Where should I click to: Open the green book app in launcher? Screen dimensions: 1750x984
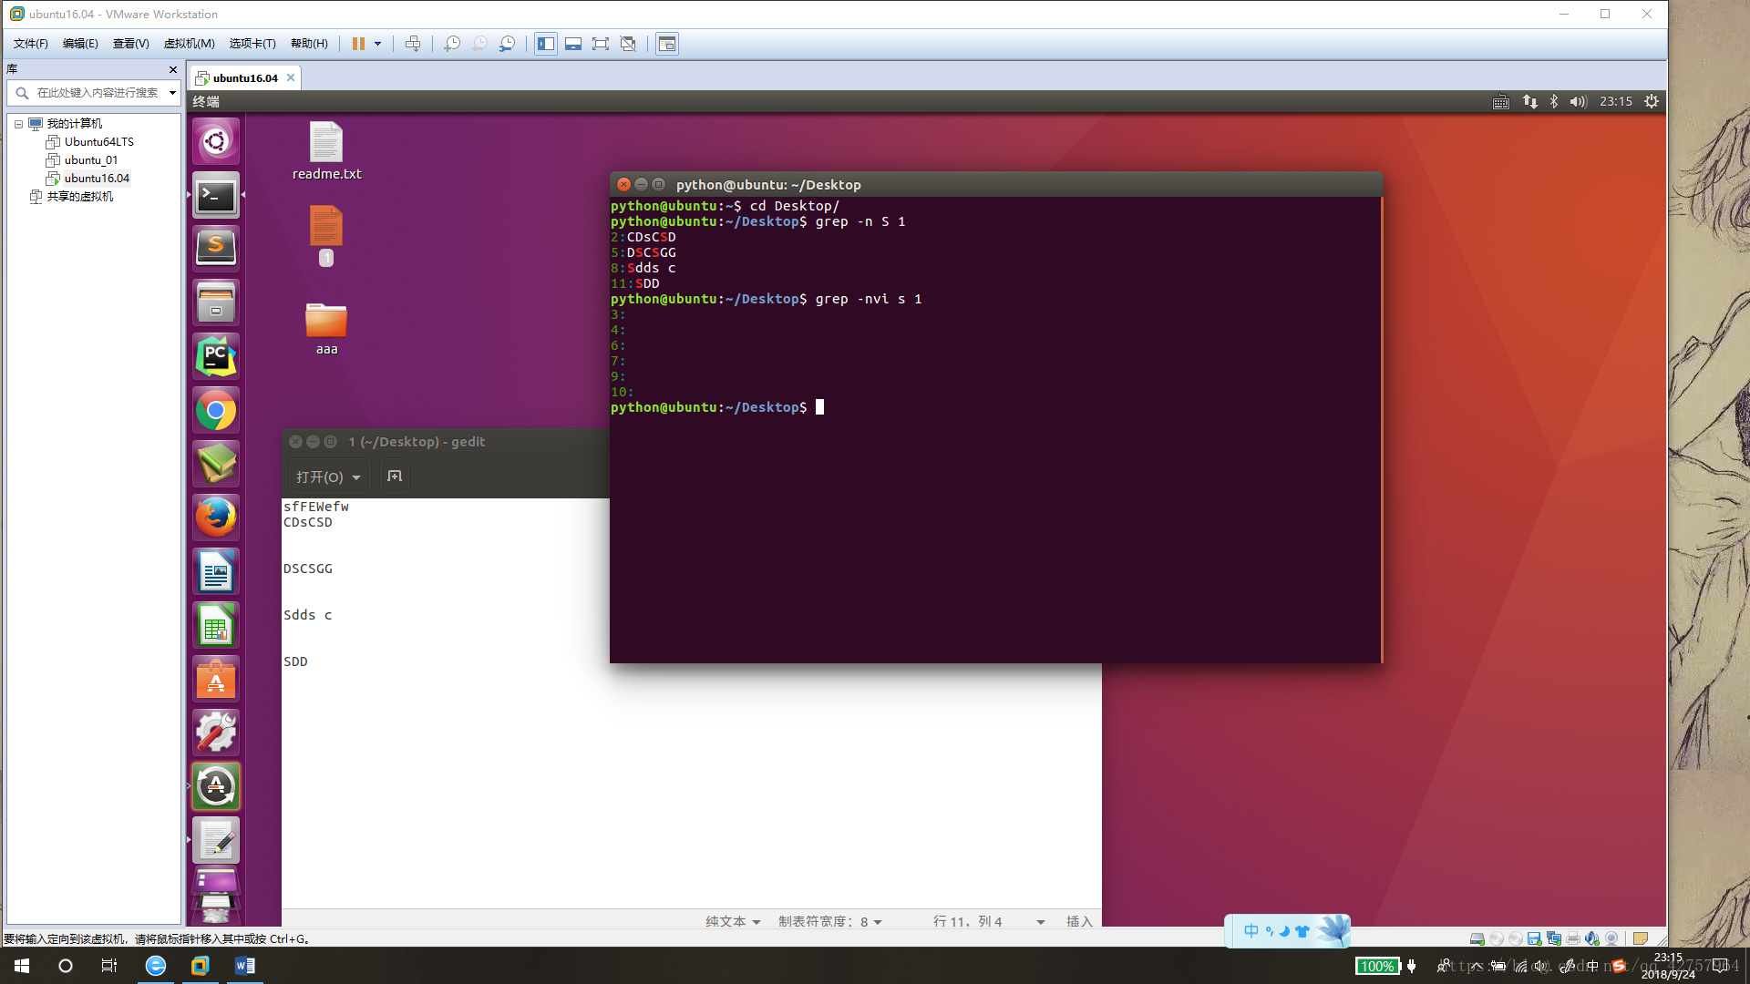216,464
